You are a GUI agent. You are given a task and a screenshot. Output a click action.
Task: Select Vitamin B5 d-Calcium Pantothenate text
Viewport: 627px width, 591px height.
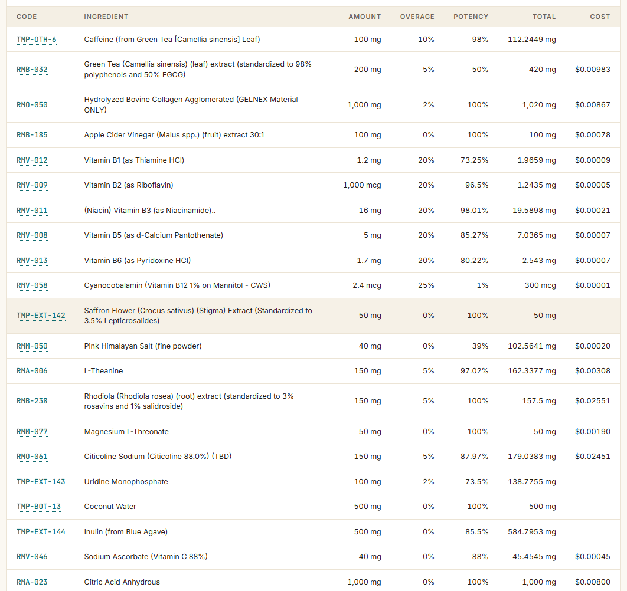[x=154, y=235]
